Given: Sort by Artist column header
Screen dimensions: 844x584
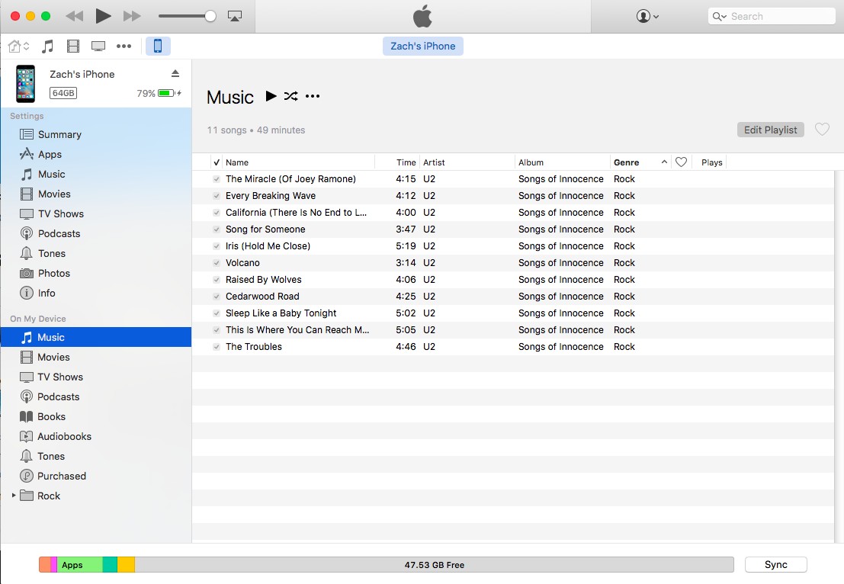Looking at the screenshot, I should tap(467, 162).
